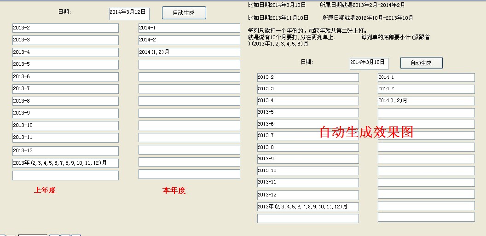
Task: Click the 2013年 subtotal field in the left form
Action: click(x=65, y=163)
